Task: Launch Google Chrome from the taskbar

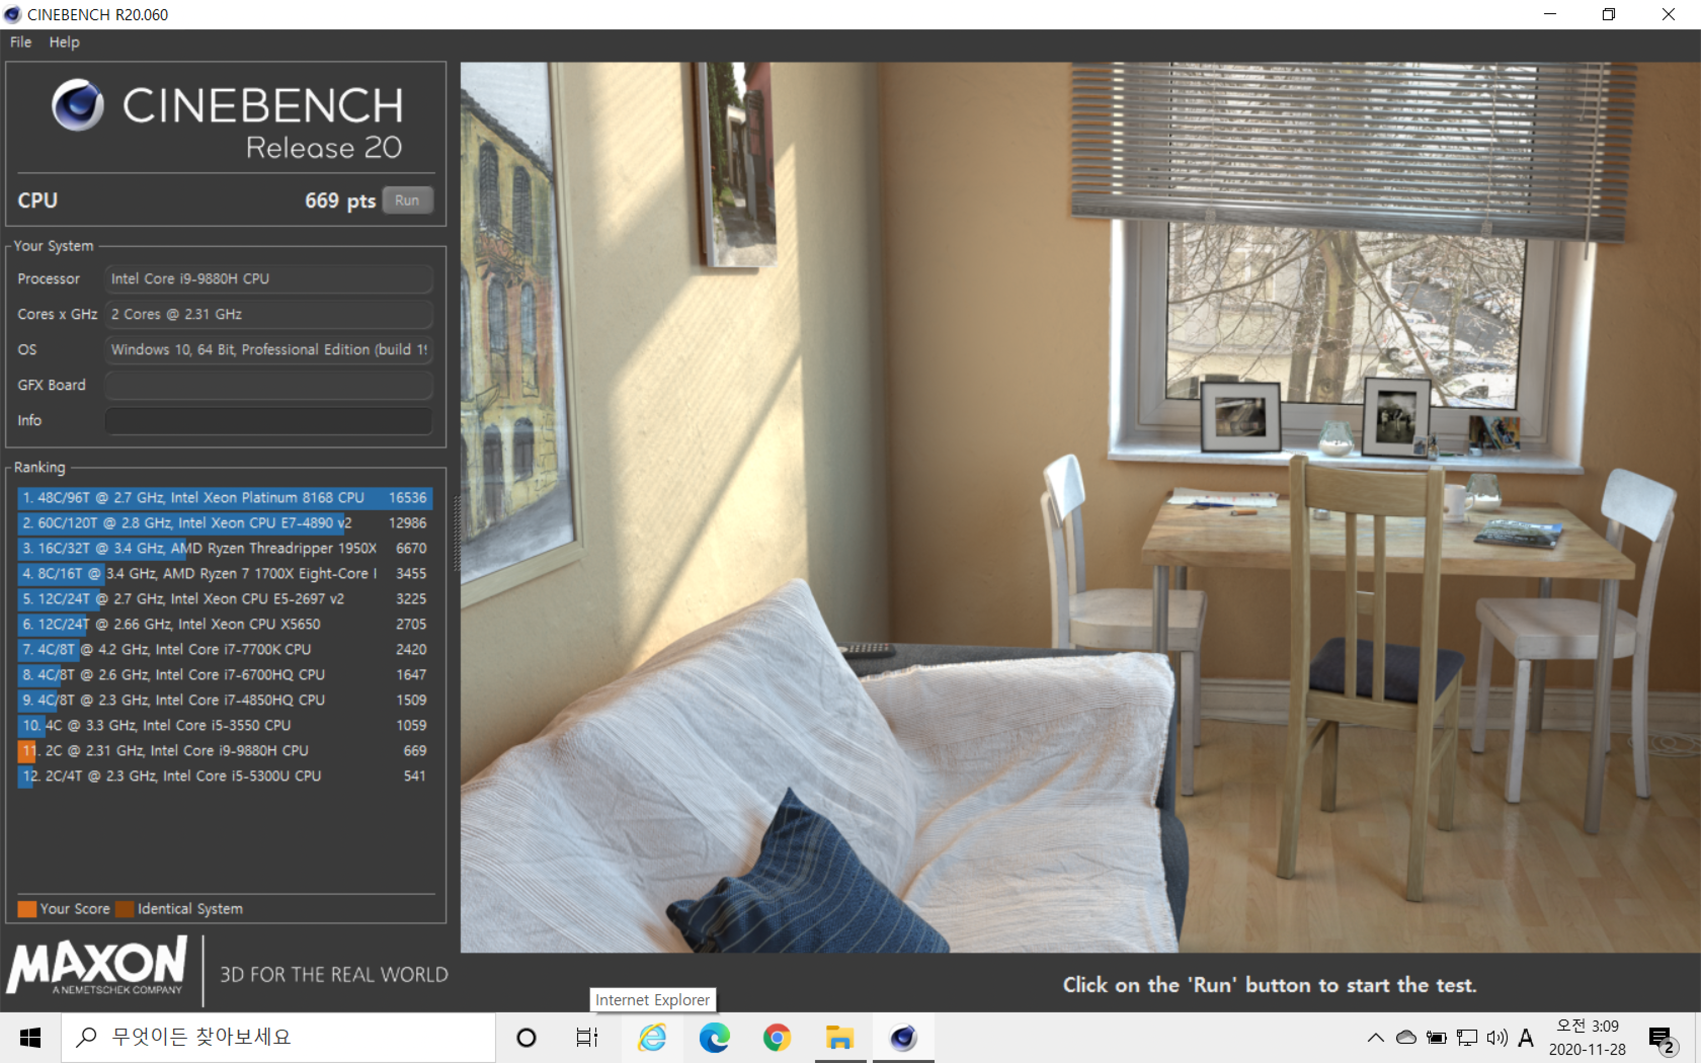Action: (x=777, y=1038)
